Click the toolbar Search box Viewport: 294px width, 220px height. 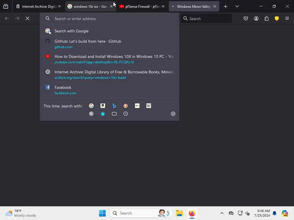pos(206,19)
